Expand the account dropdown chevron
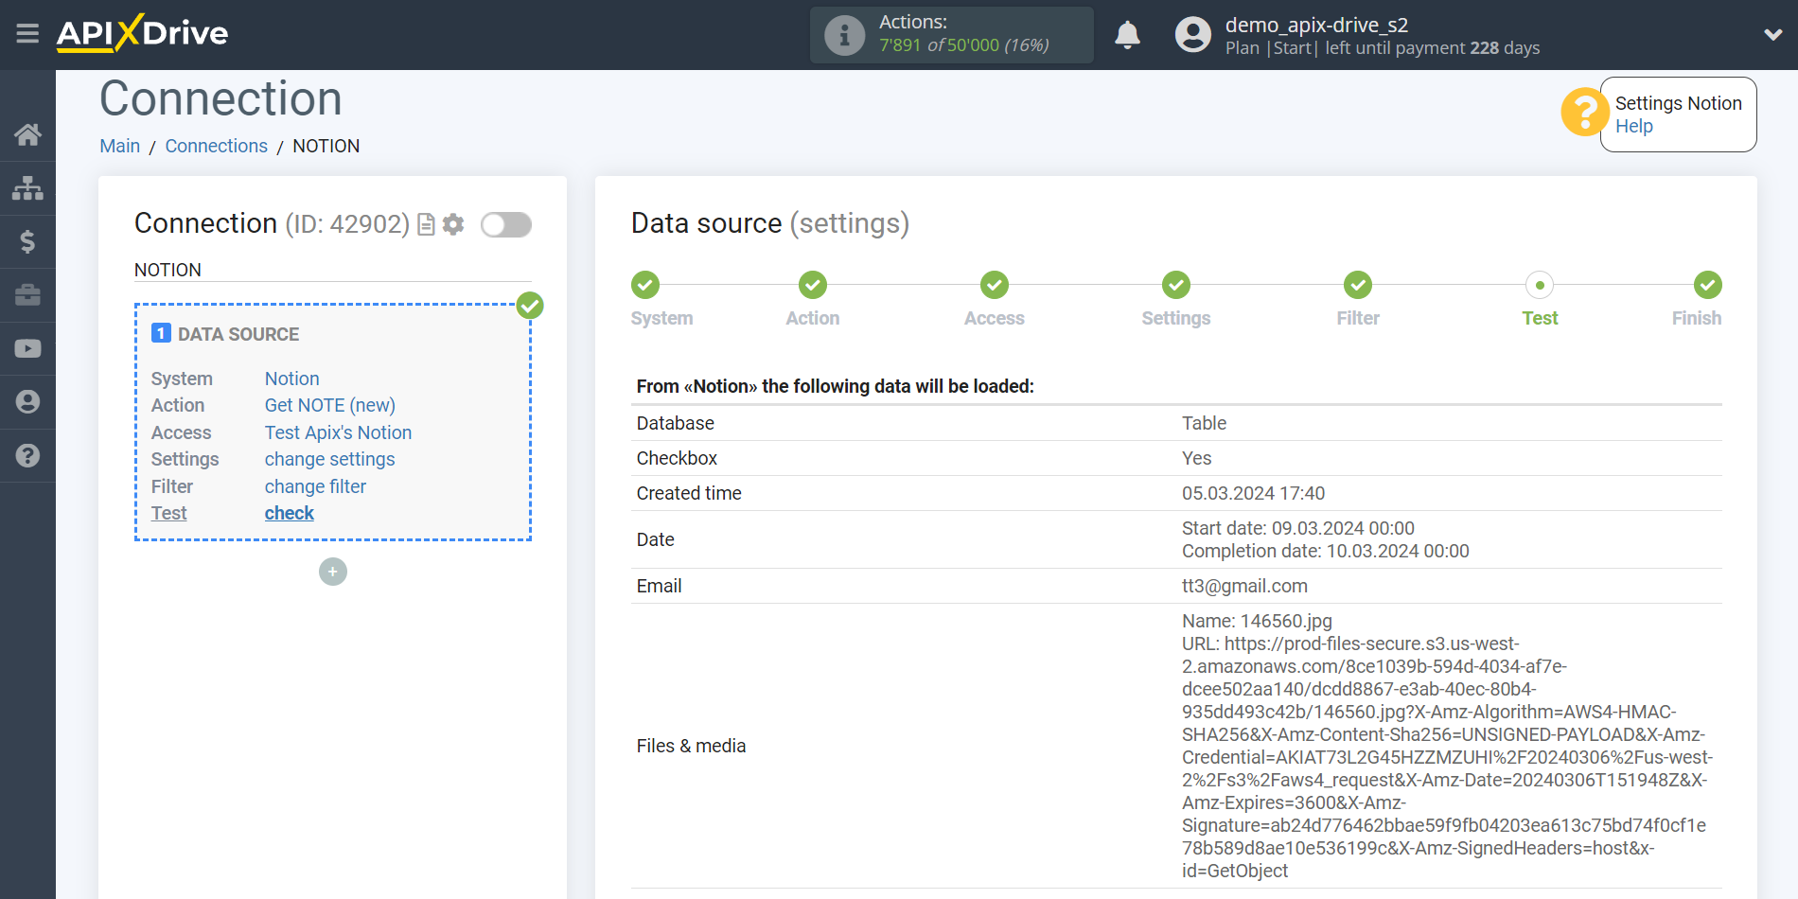The image size is (1798, 899). click(1772, 35)
